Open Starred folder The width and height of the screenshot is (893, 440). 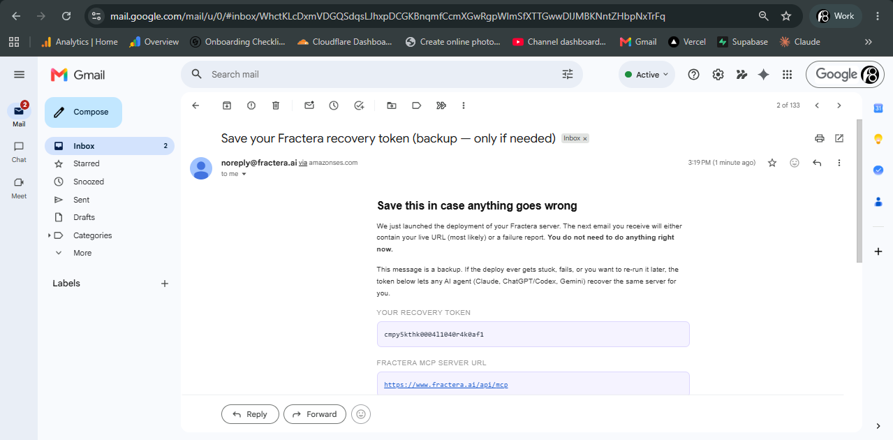click(110, 163)
